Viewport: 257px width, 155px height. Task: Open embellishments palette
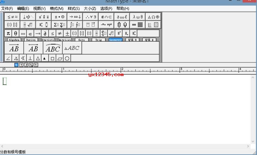(x=44, y=17)
